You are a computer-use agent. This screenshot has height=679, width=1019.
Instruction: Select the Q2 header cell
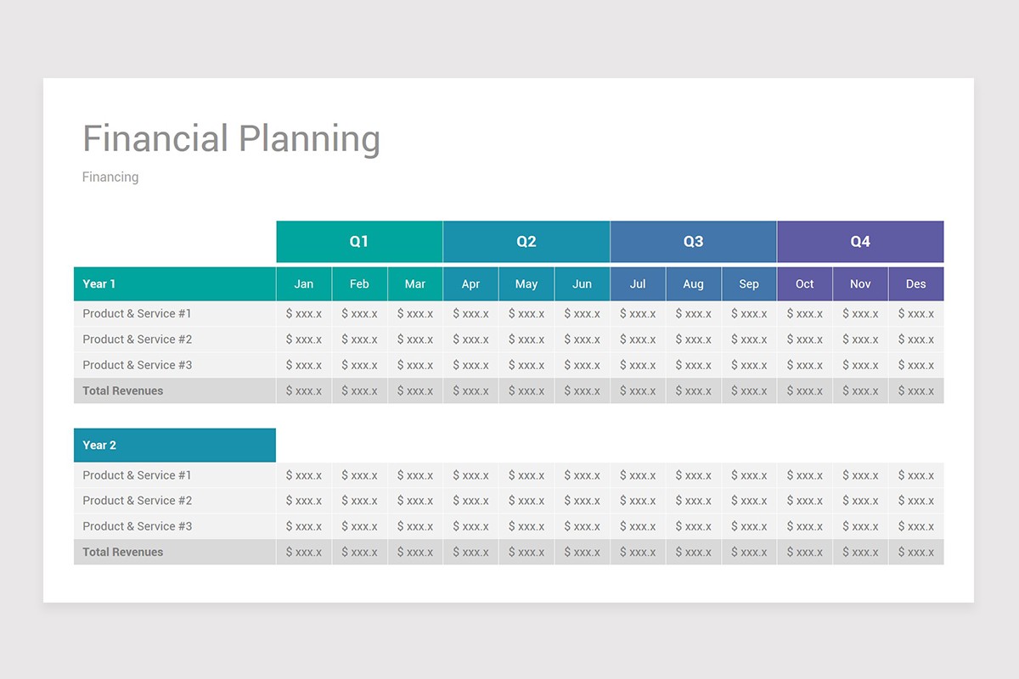point(526,242)
